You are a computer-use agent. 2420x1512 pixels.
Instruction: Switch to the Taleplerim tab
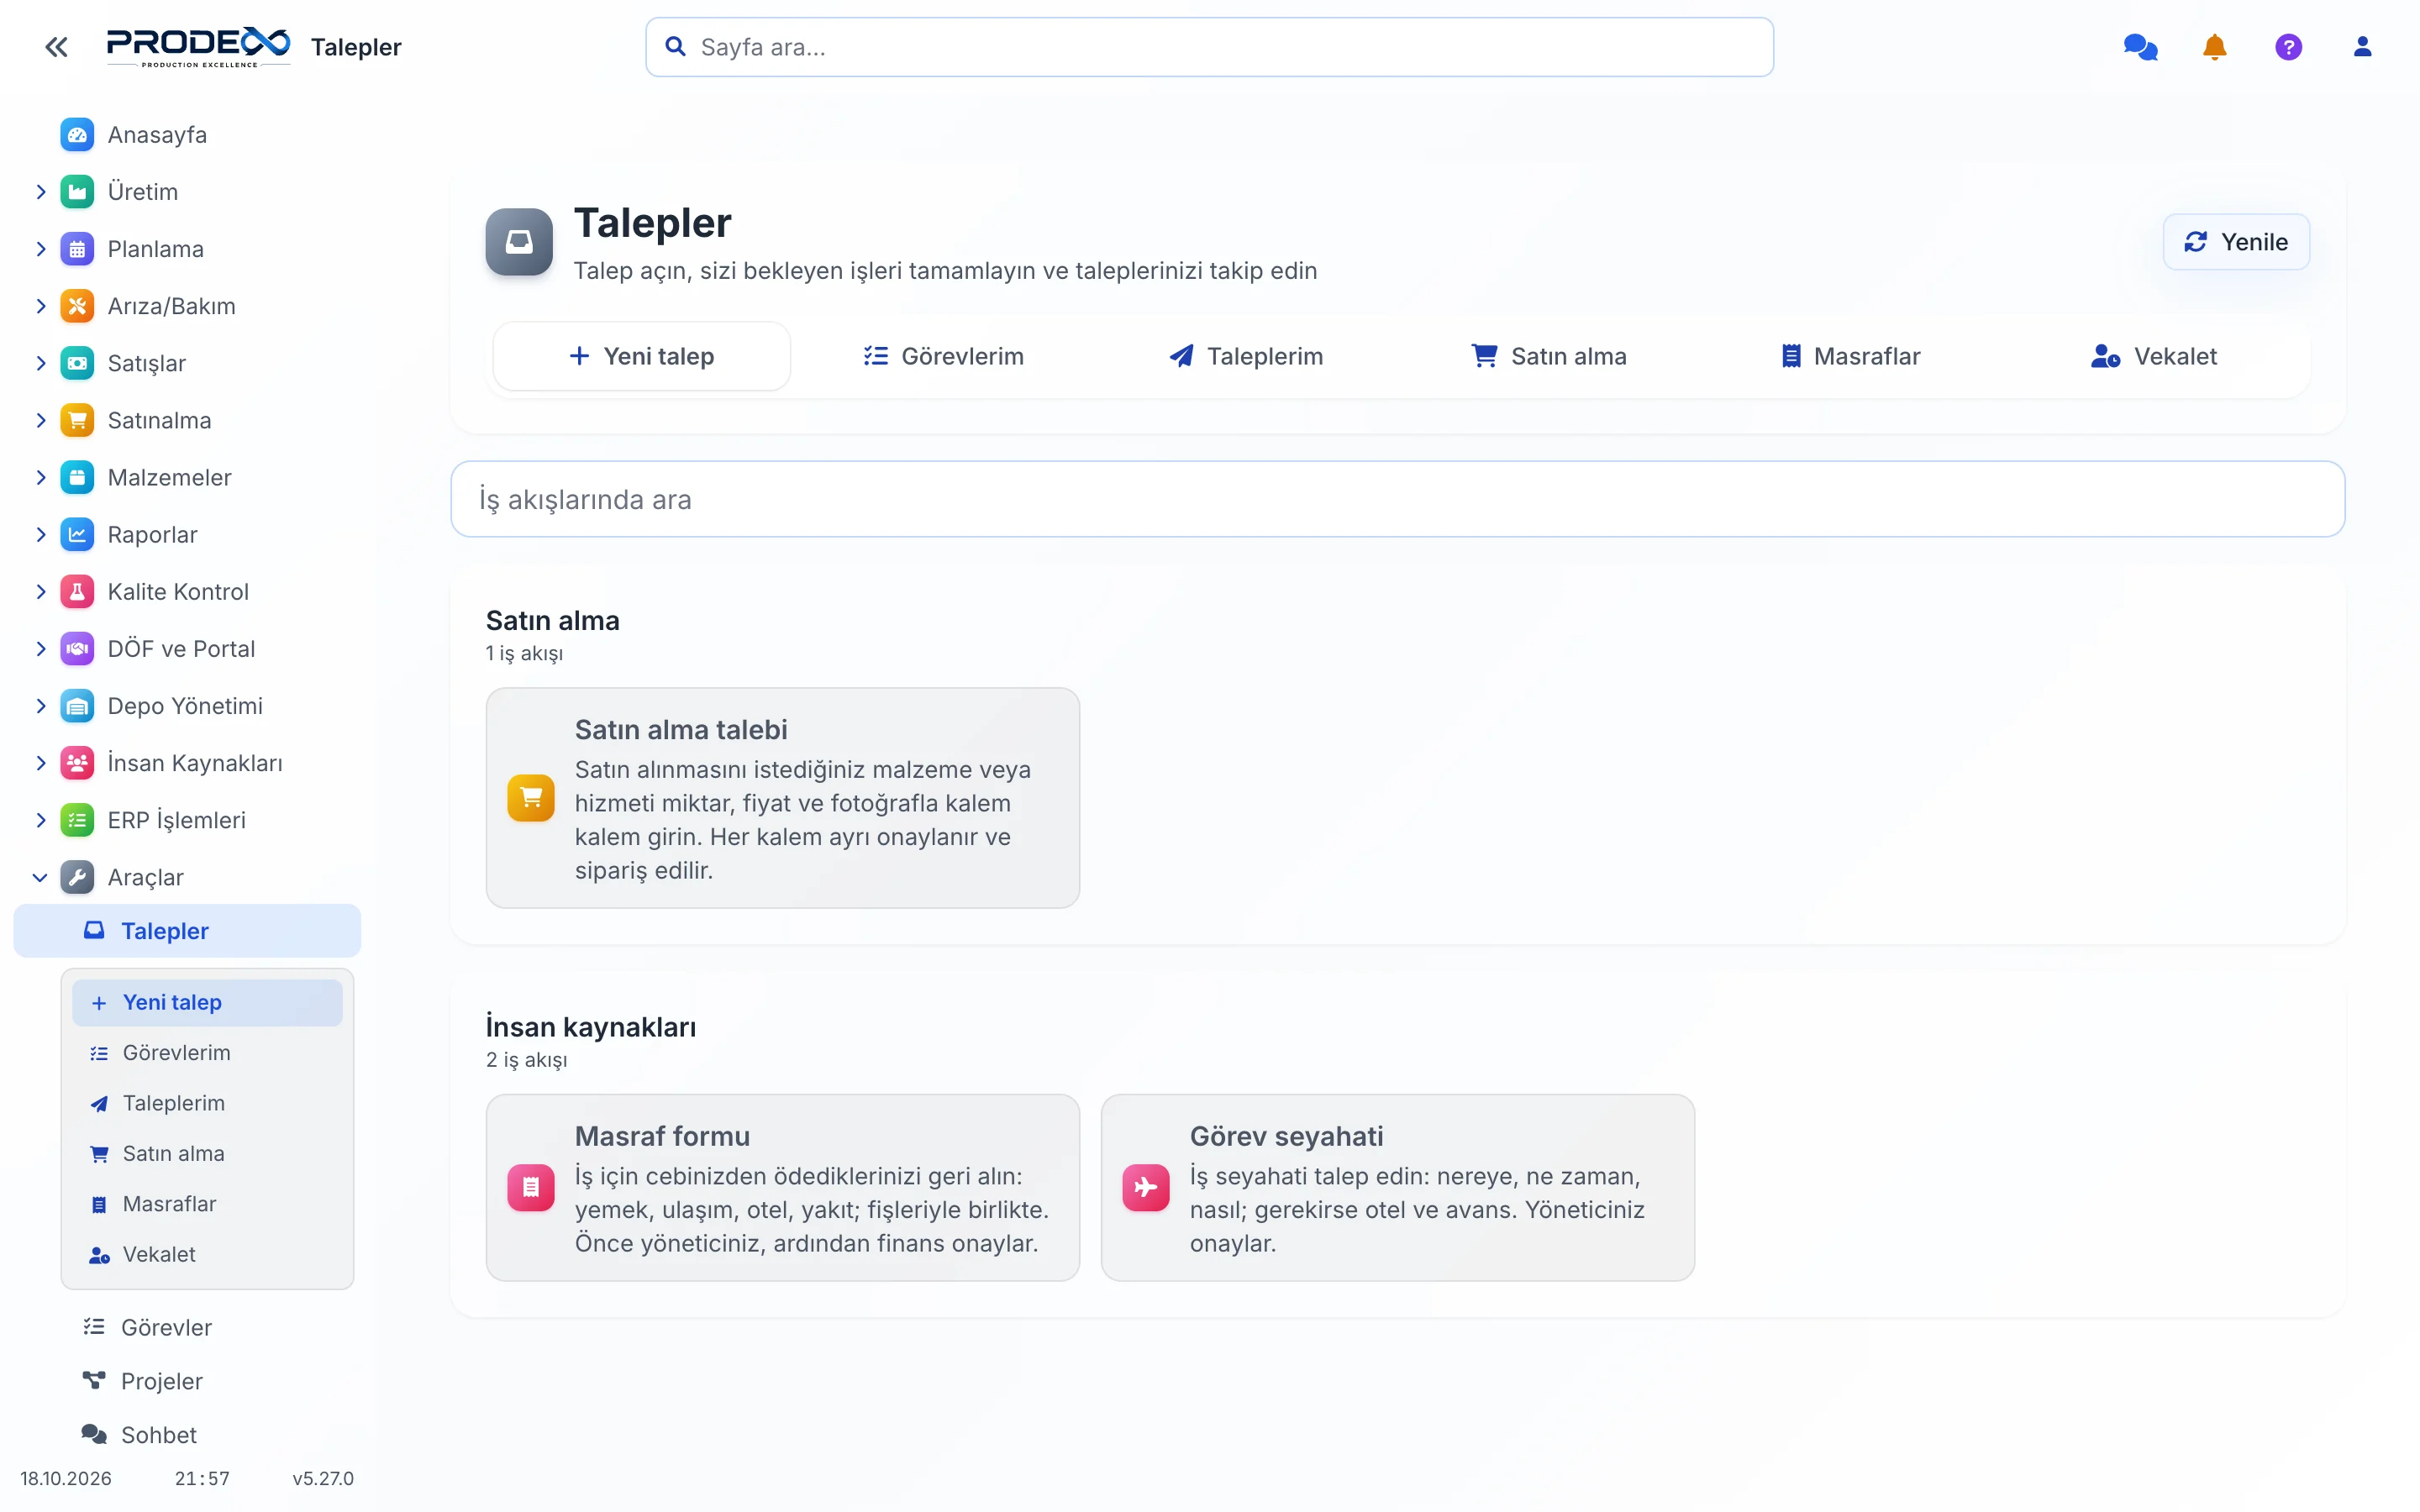1246,356
